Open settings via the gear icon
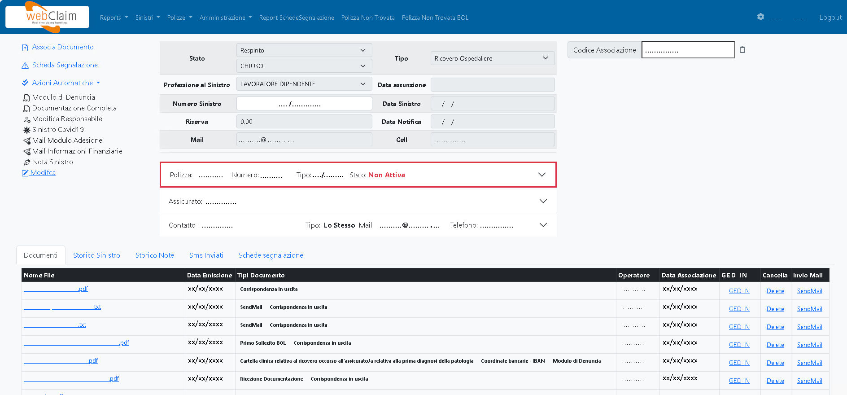Image resolution: width=847 pixels, height=395 pixels. coord(760,17)
